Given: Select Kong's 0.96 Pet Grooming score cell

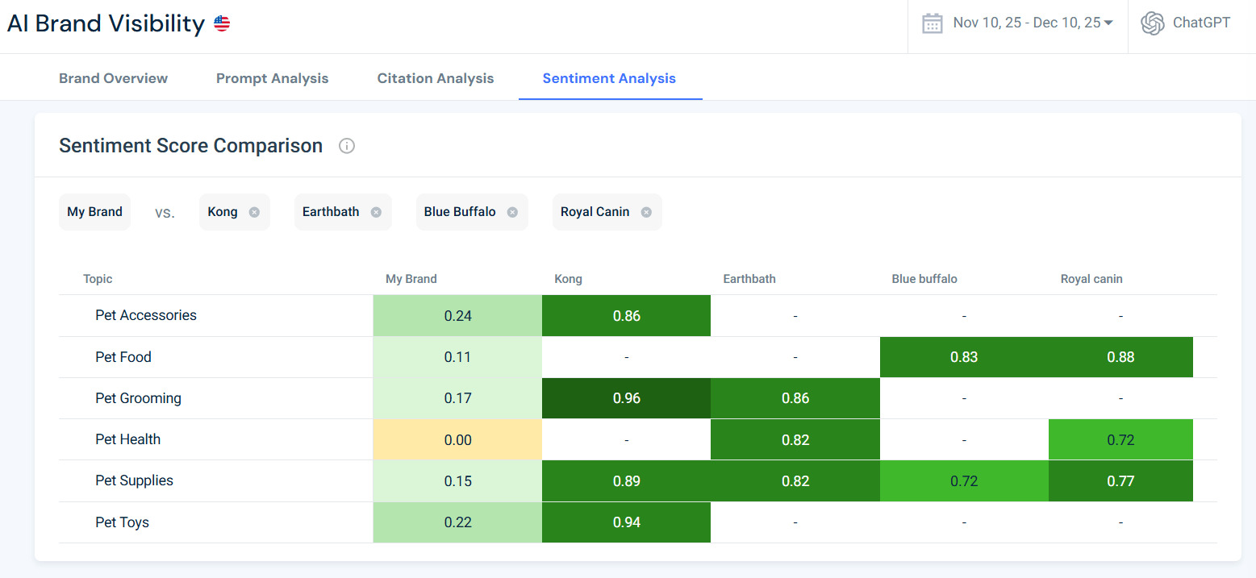Looking at the screenshot, I should tap(626, 397).
